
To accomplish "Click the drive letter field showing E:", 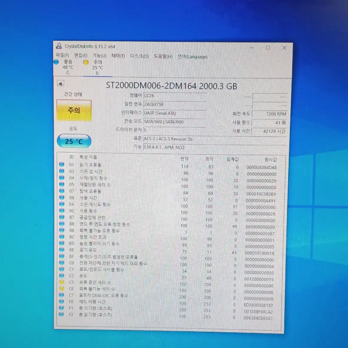I will click(175, 130).
